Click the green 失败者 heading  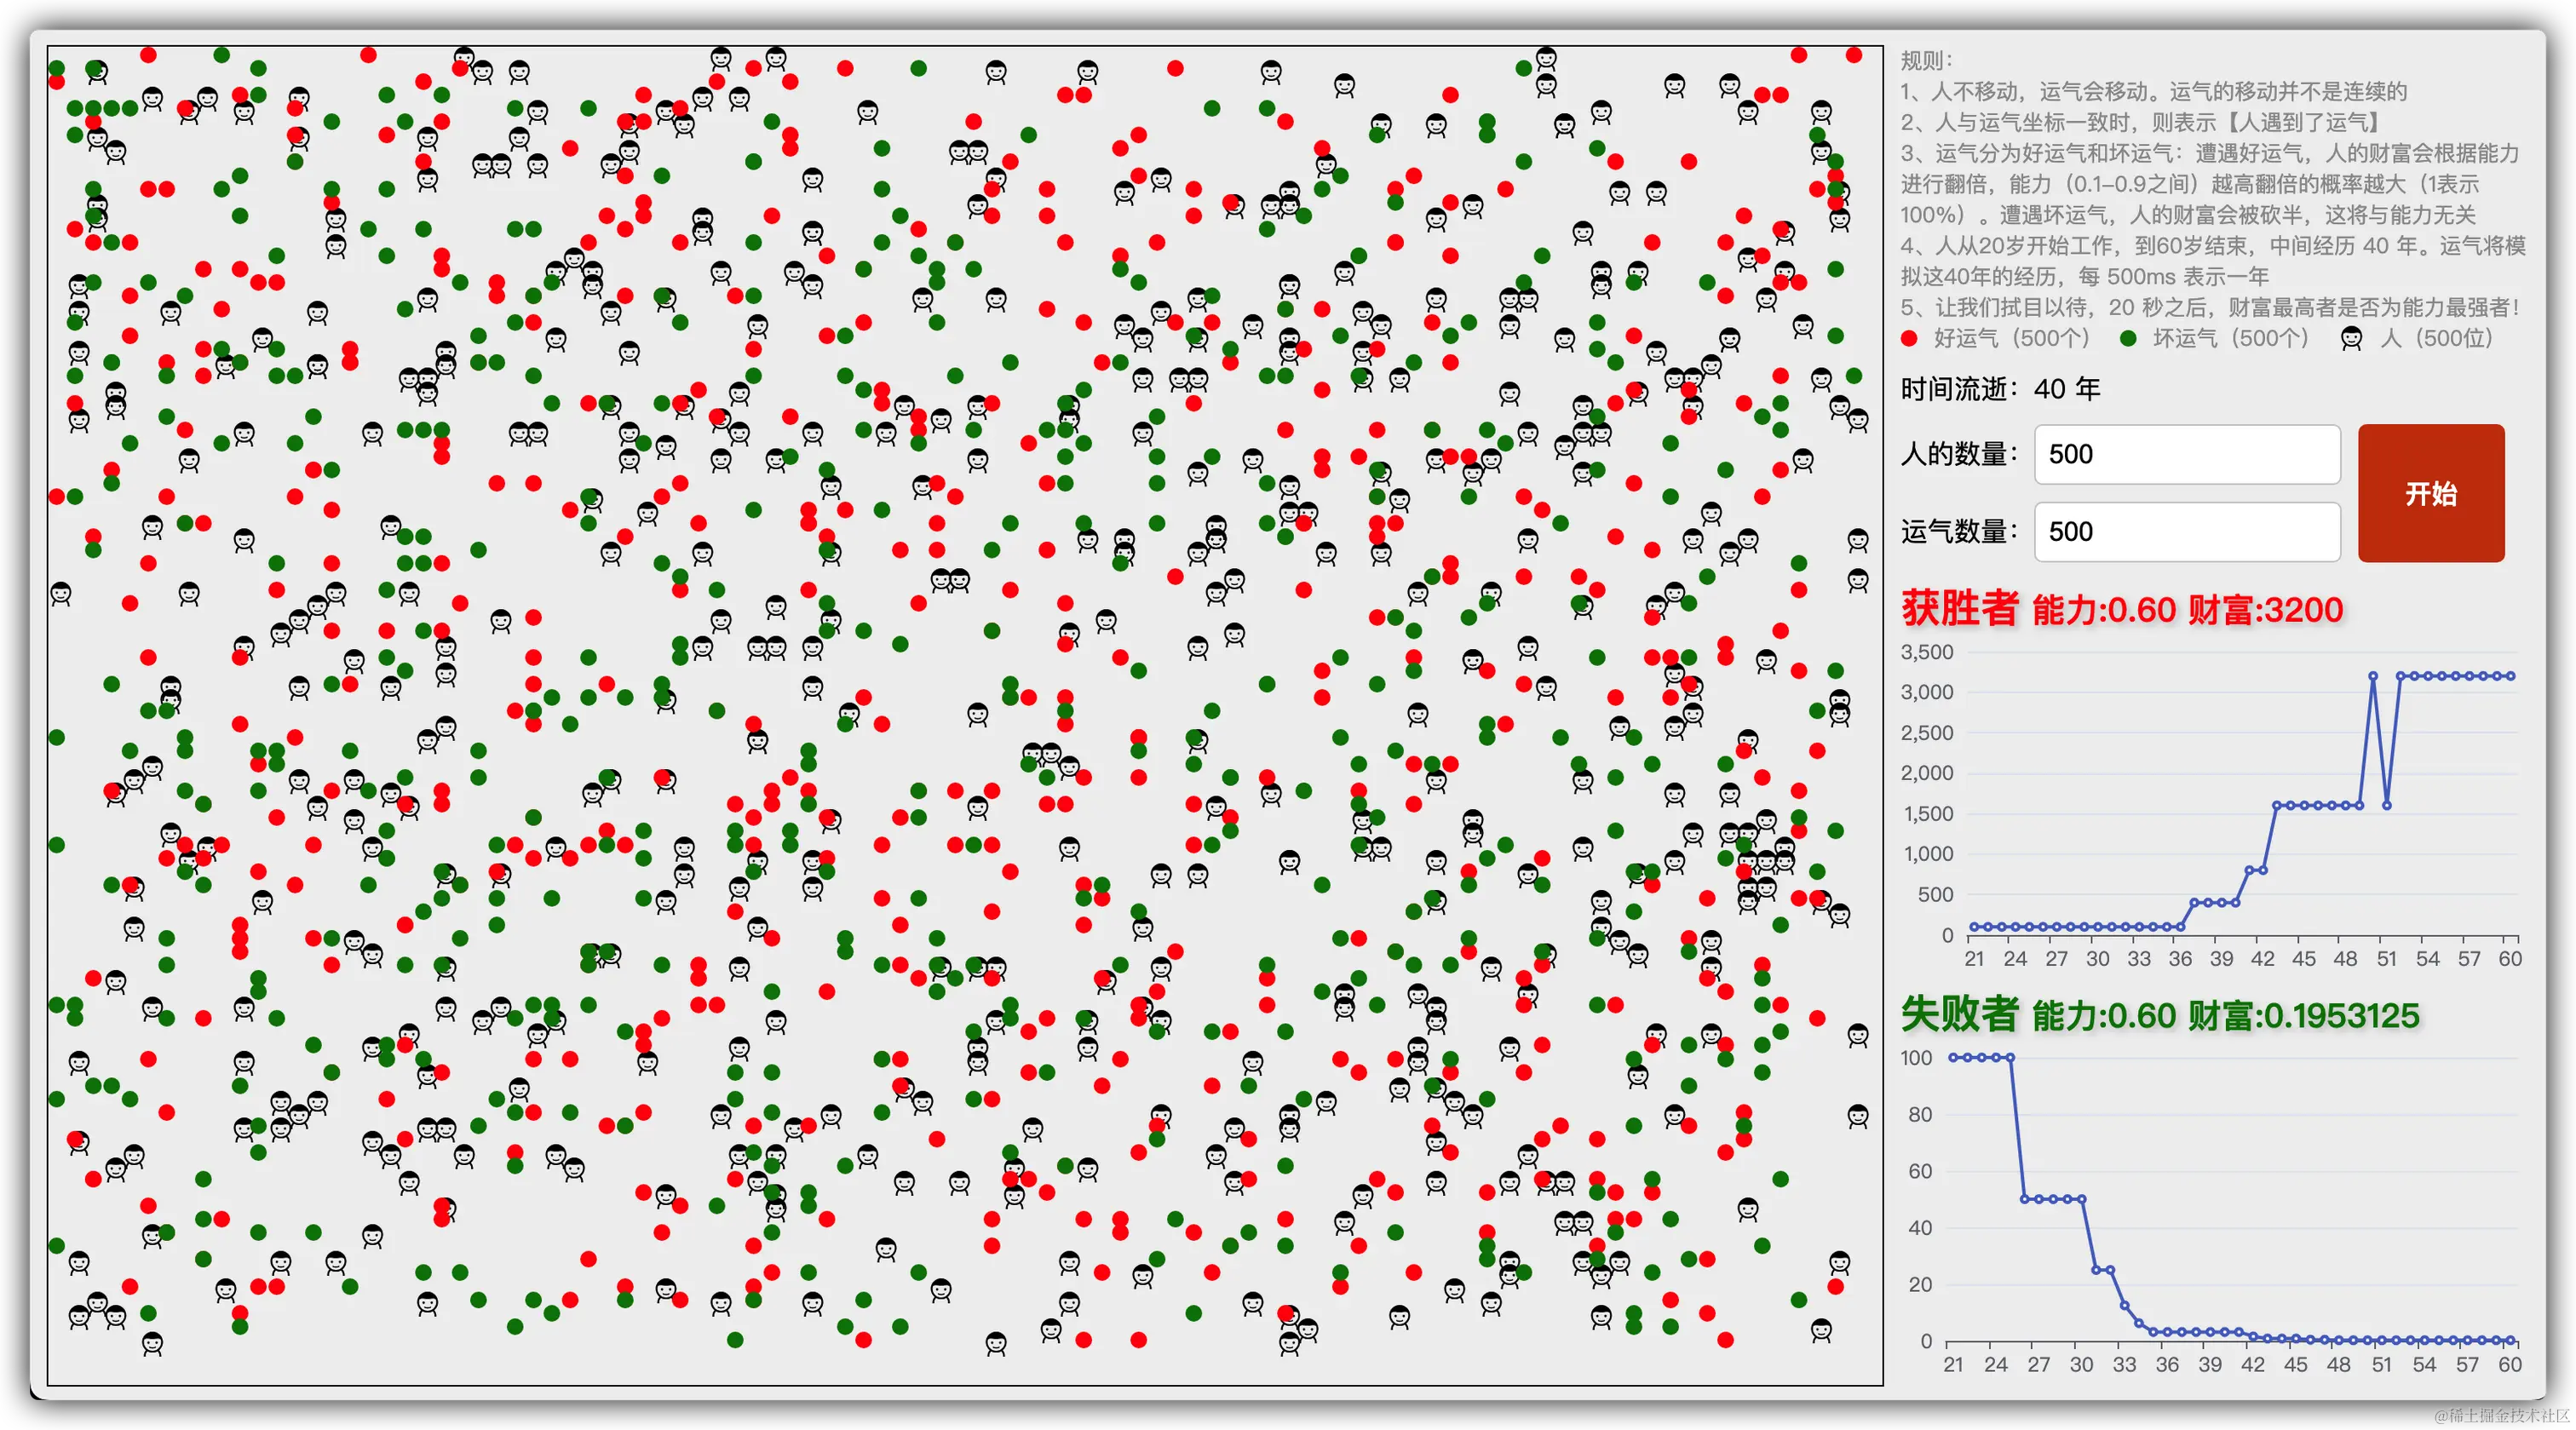(1959, 1014)
